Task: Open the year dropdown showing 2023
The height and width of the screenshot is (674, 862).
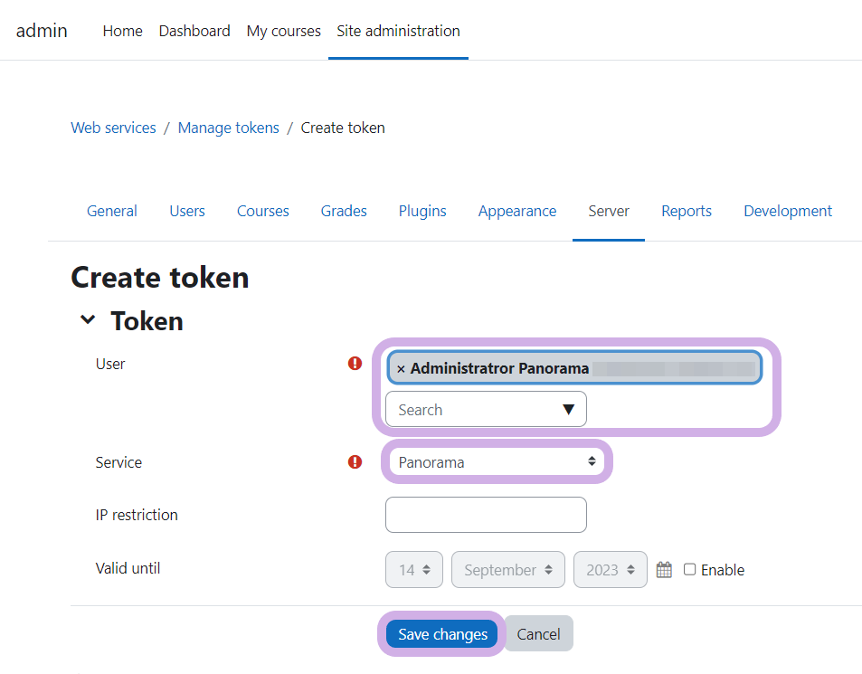Action: (x=610, y=570)
